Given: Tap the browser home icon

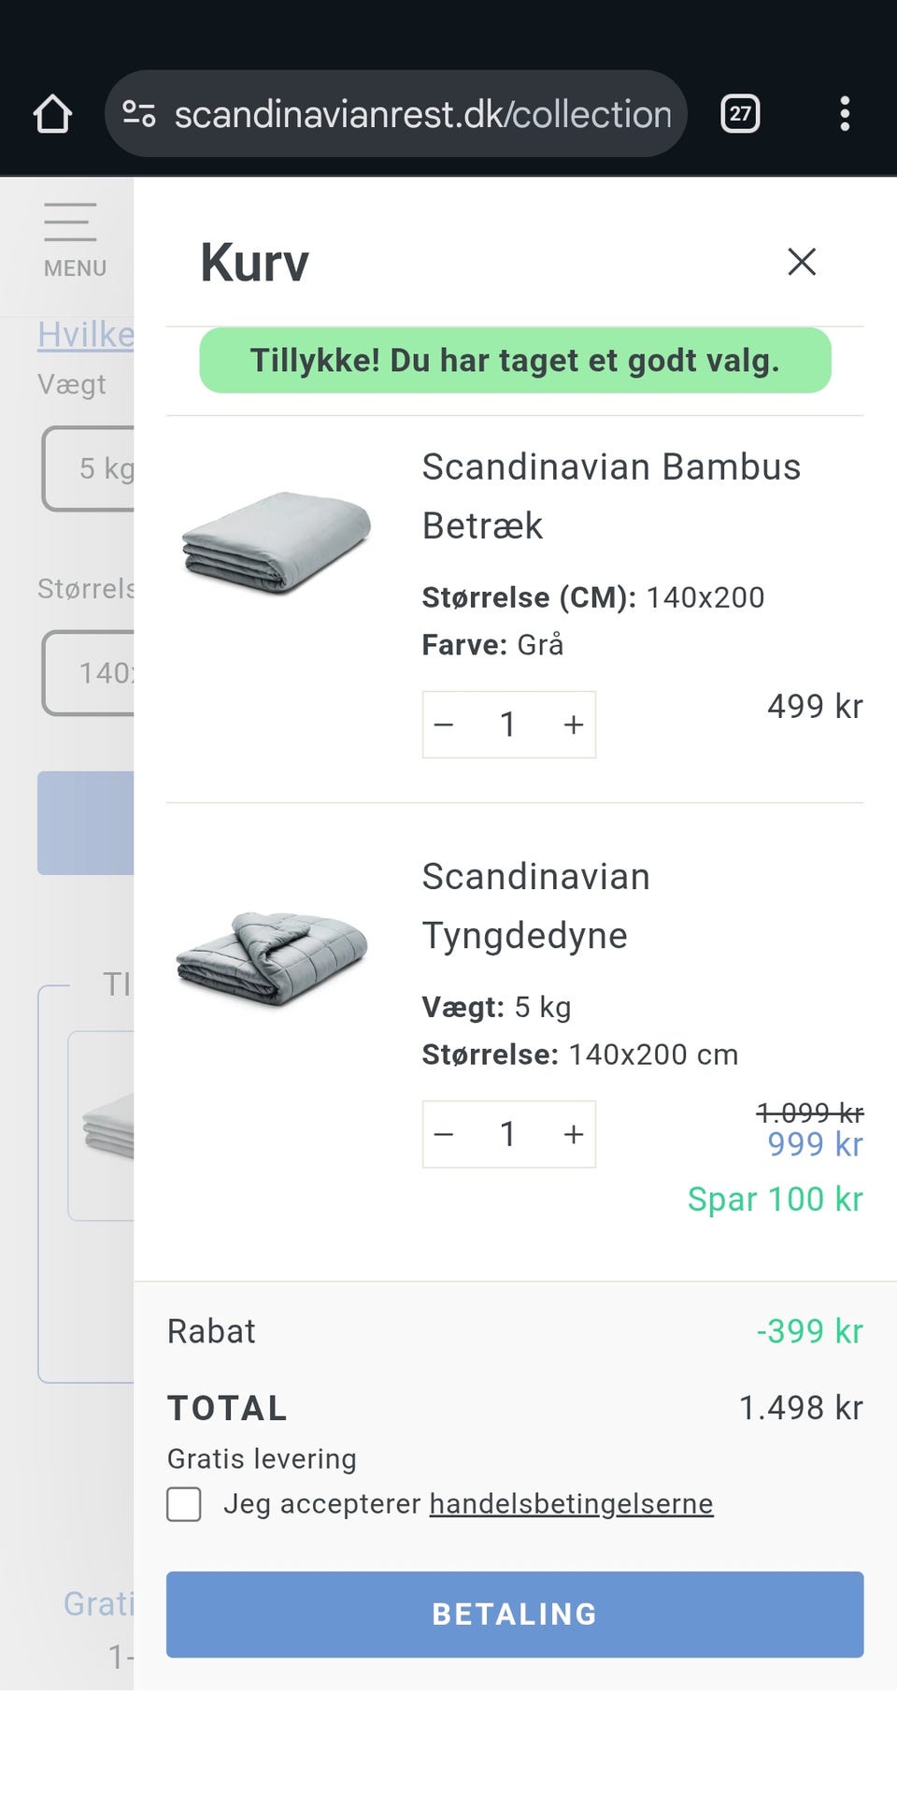Looking at the screenshot, I should click(52, 114).
